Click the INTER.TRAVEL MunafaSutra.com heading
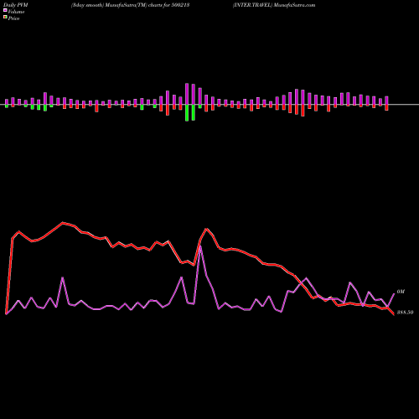The image size is (419, 419). tap(274, 5)
